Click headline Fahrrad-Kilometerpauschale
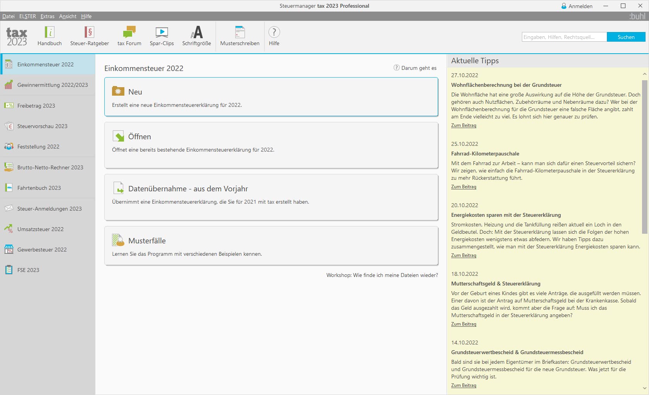 tap(485, 154)
